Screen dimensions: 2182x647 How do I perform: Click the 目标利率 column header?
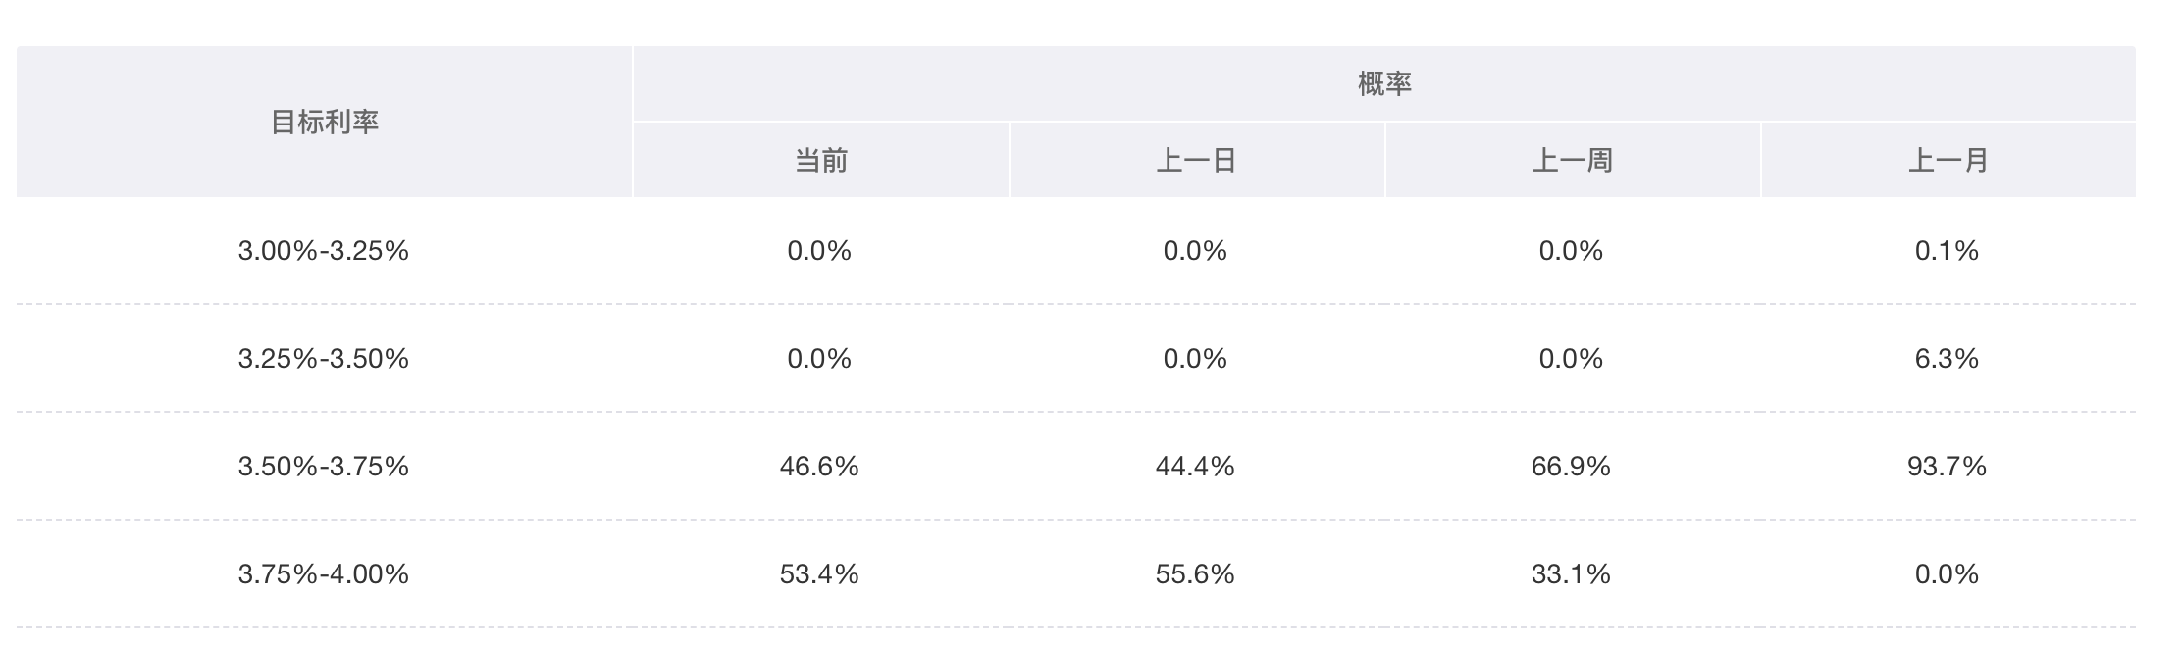coord(324,122)
